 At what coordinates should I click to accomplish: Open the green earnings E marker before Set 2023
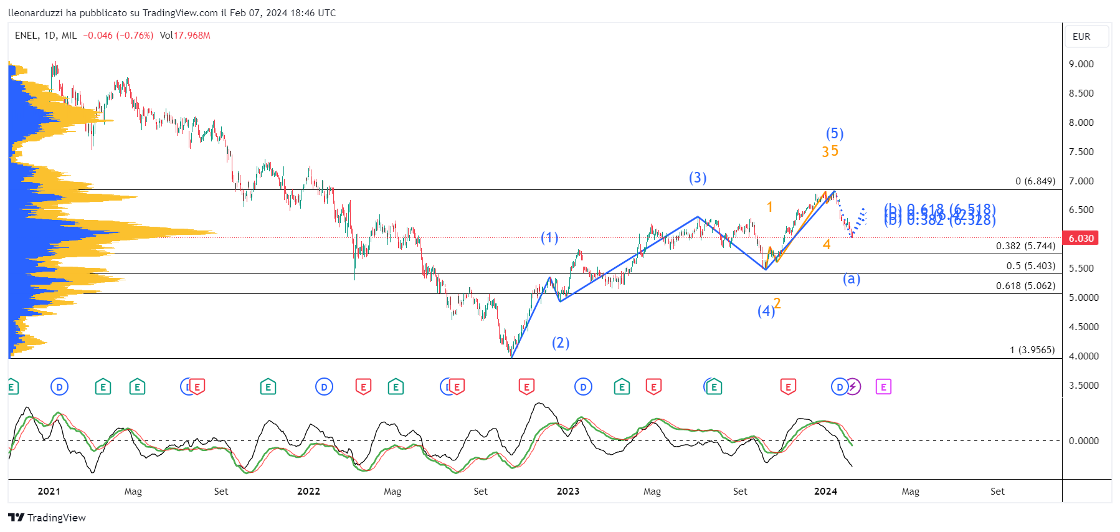[714, 387]
